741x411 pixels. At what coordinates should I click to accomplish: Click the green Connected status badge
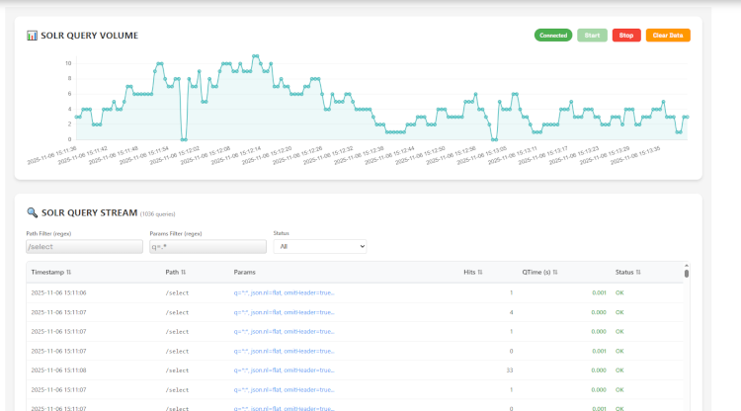pyautogui.click(x=553, y=35)
